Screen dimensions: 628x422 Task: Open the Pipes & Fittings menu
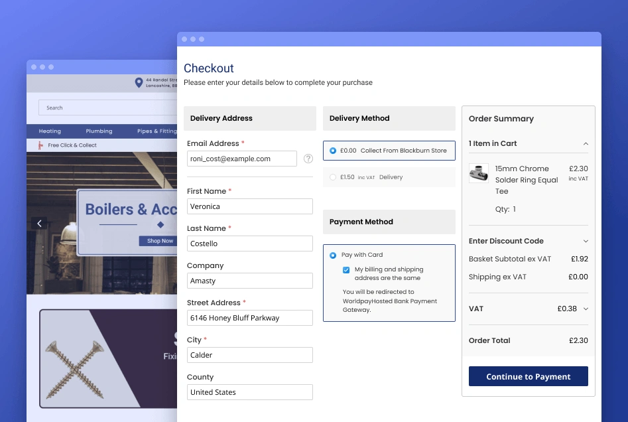[x=157, y=131]
